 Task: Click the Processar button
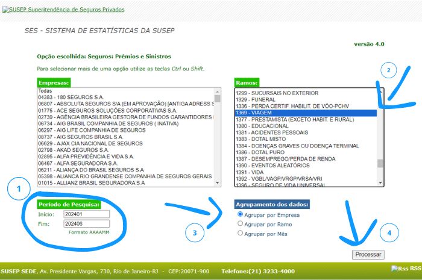[x=368, y=255]
